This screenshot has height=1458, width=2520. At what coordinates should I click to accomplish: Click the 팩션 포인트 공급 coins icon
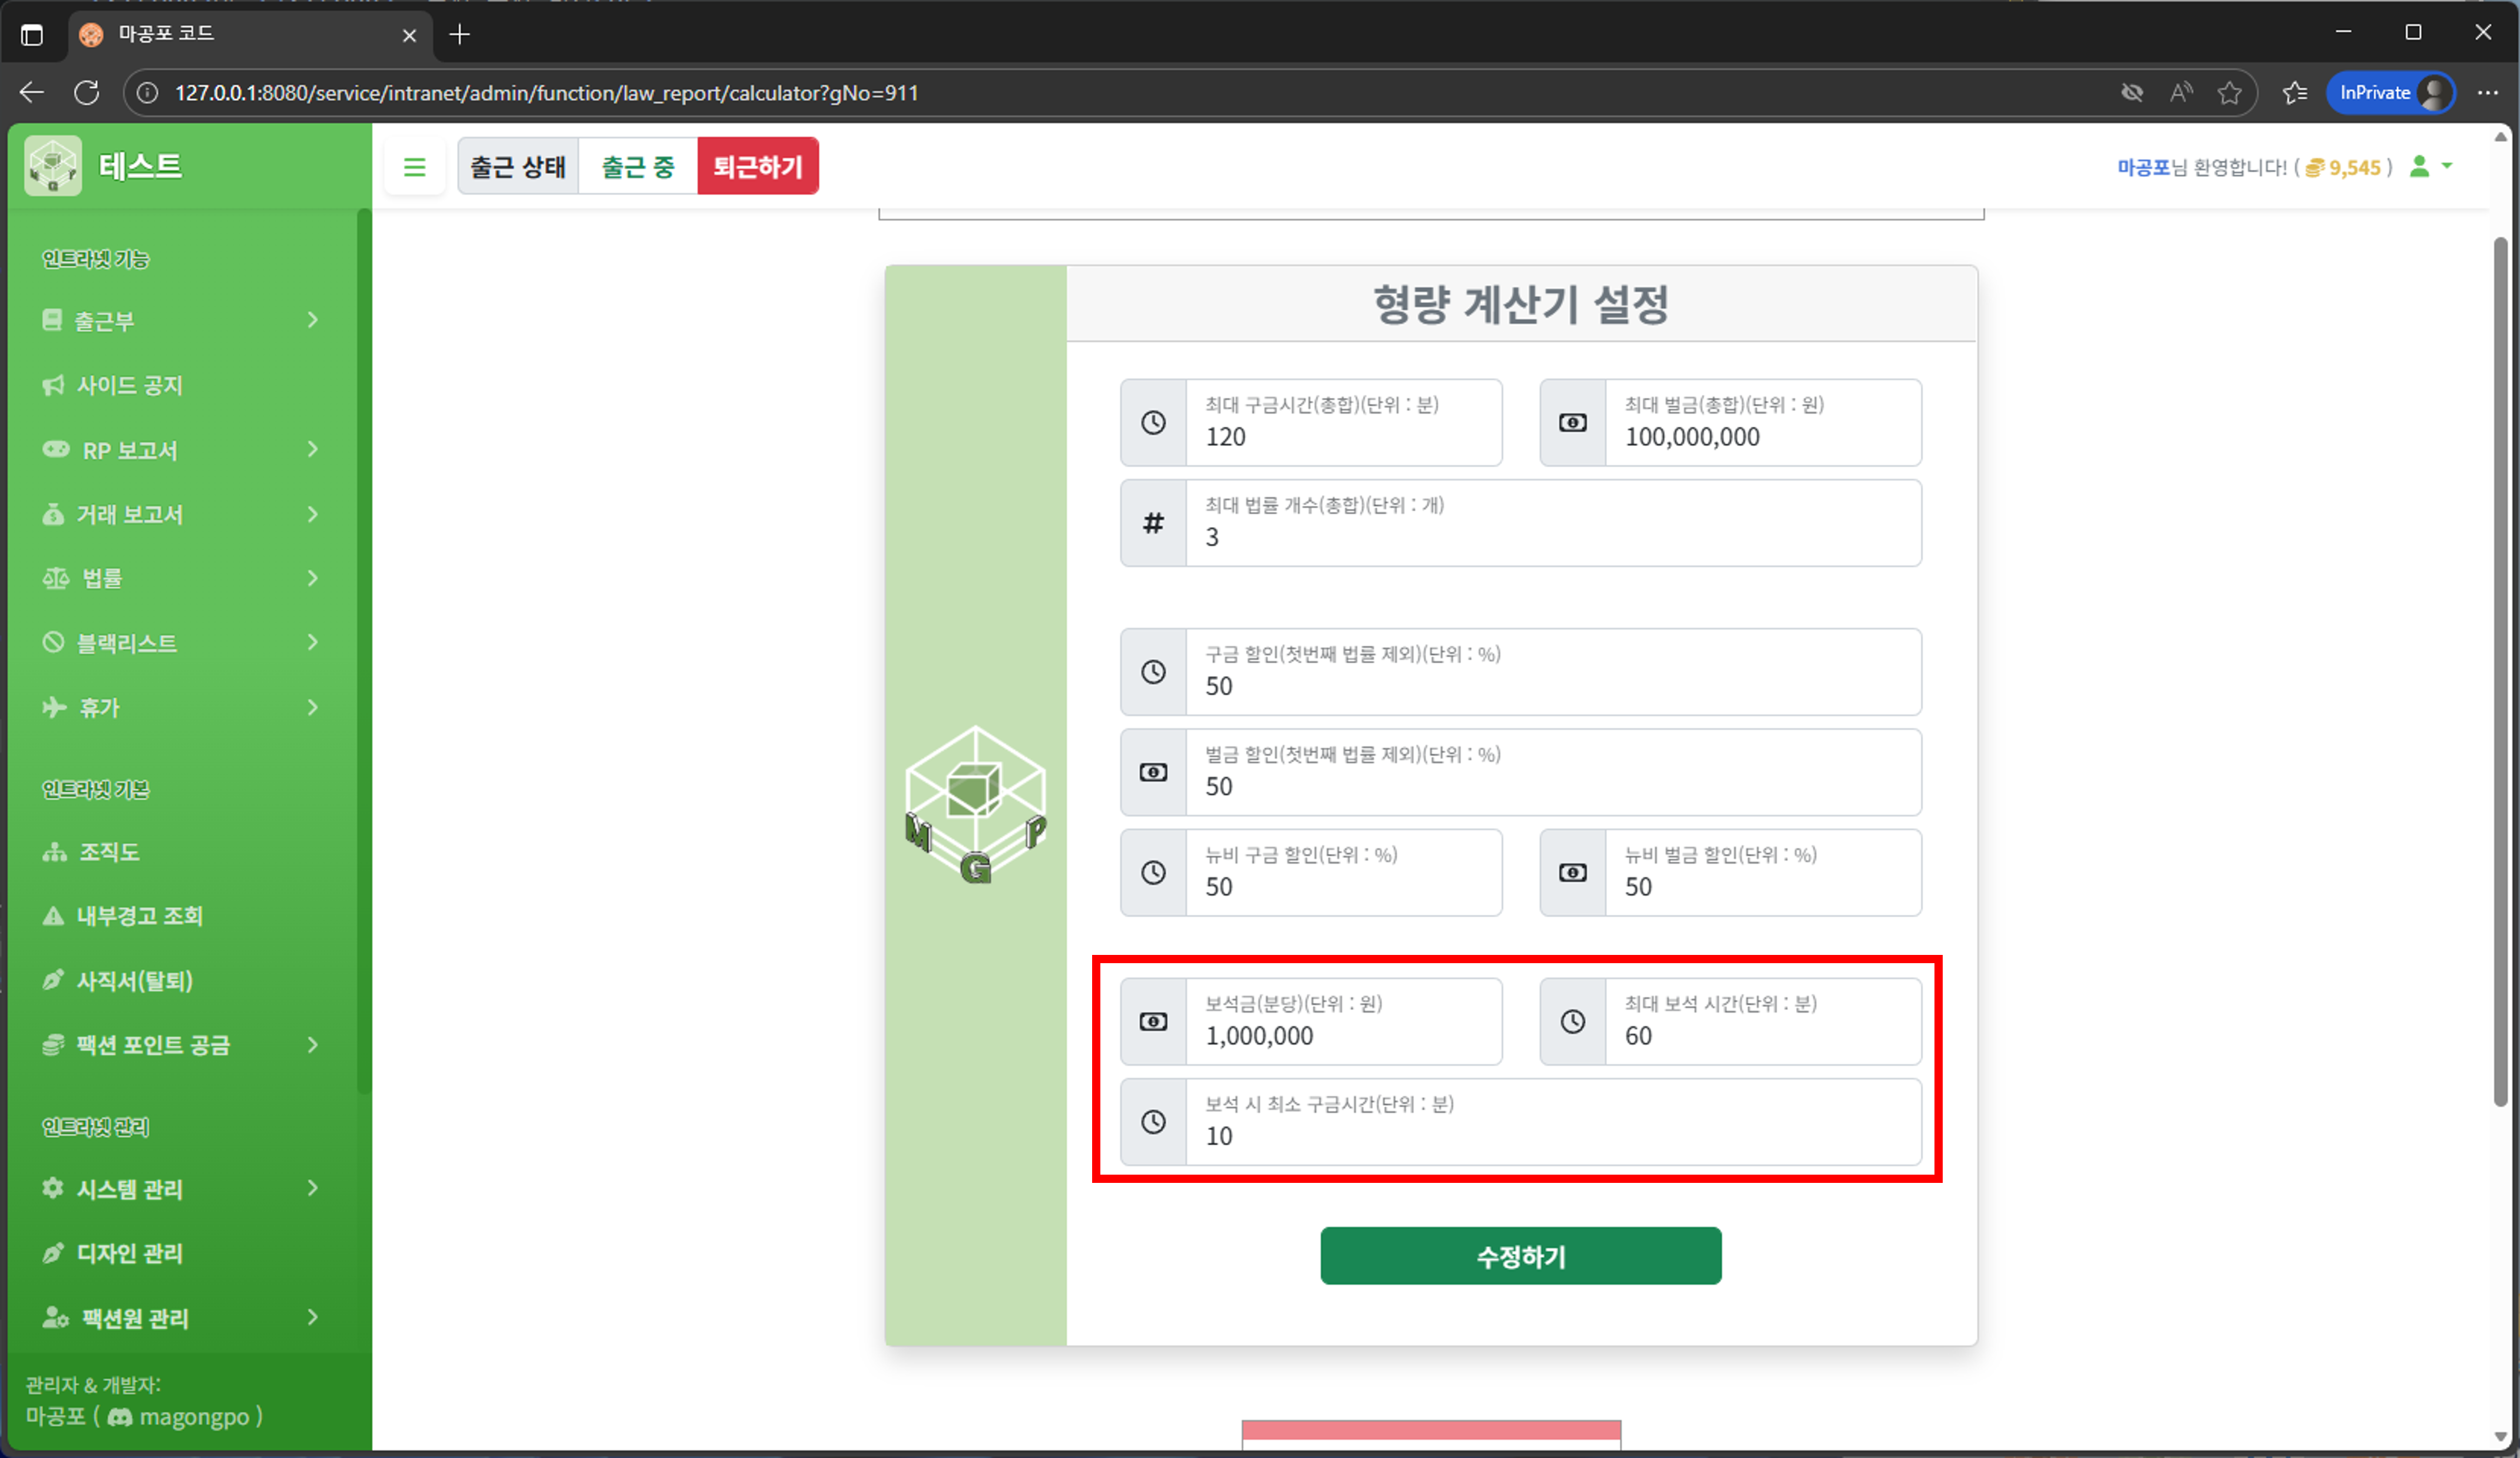(53, 1044)
